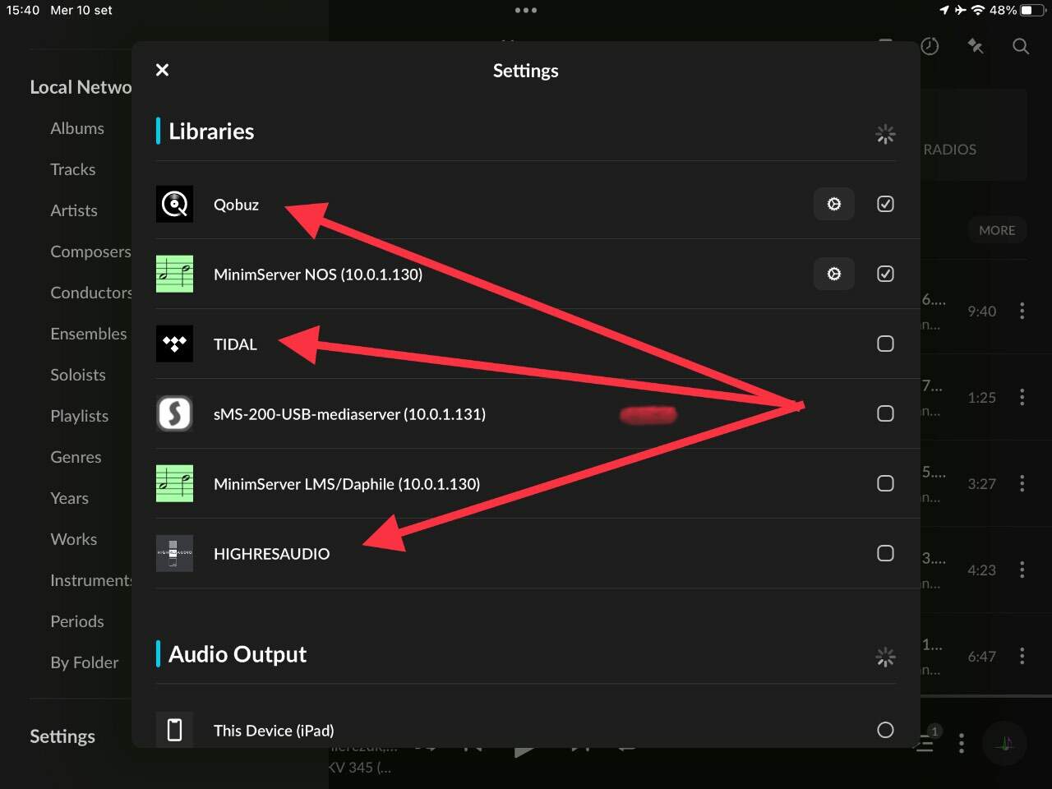Open Artists in the sidebar

click(74, 210)
